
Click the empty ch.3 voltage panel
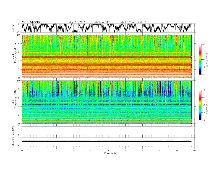click(x=109, y=131)
